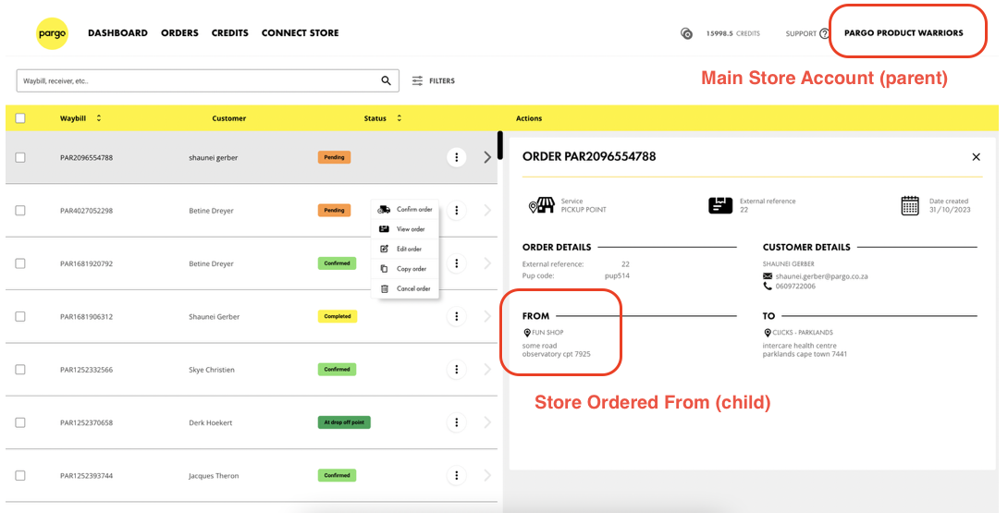
Task: Open actions menu for PAR4027052298
Action: [x=457, y=210]
